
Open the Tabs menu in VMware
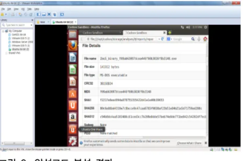click(29, 9)
